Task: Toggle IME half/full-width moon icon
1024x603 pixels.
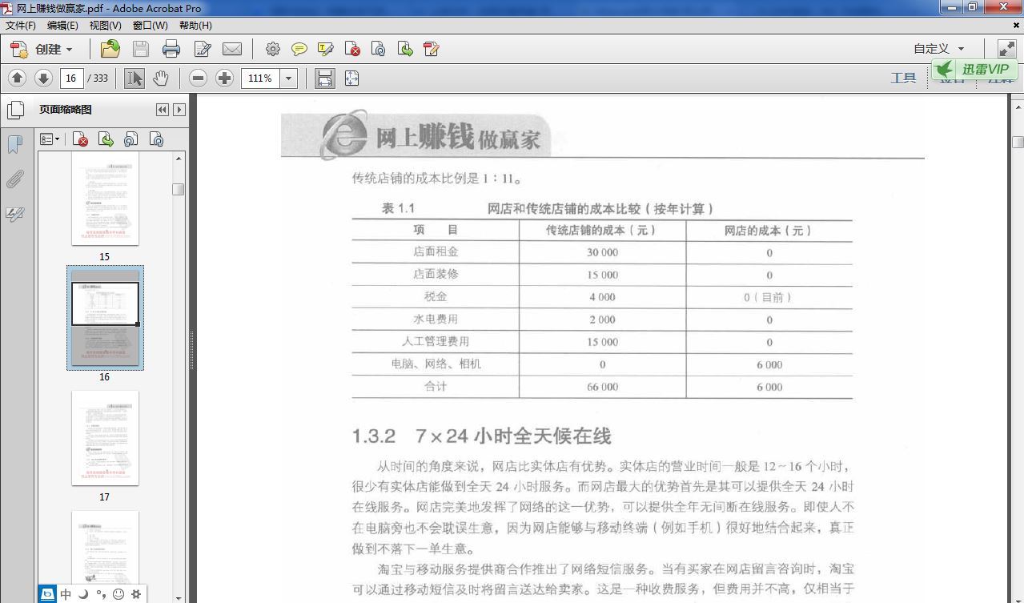Action: tap(83, 594)
